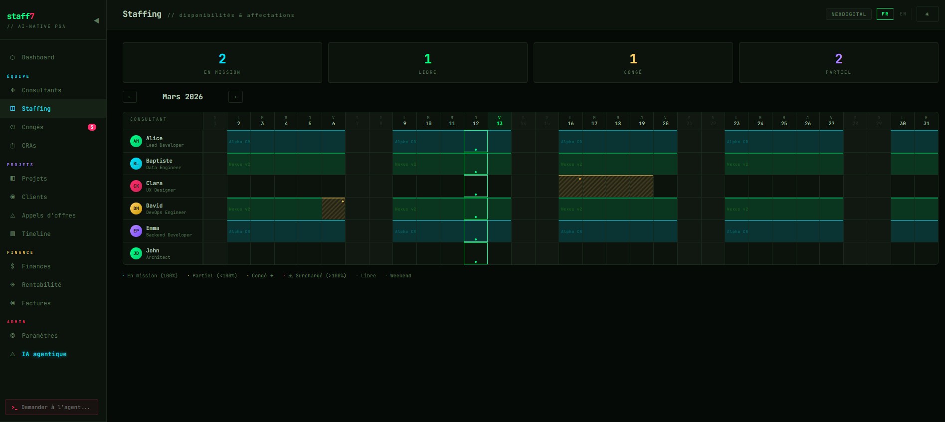945x422 pixels.
Task: Click John's JD avatar
Action: coord(136,253)
